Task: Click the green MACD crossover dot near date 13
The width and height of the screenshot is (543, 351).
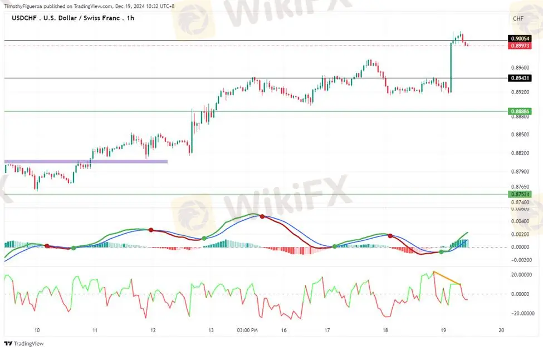Action: tap(204, 239)
